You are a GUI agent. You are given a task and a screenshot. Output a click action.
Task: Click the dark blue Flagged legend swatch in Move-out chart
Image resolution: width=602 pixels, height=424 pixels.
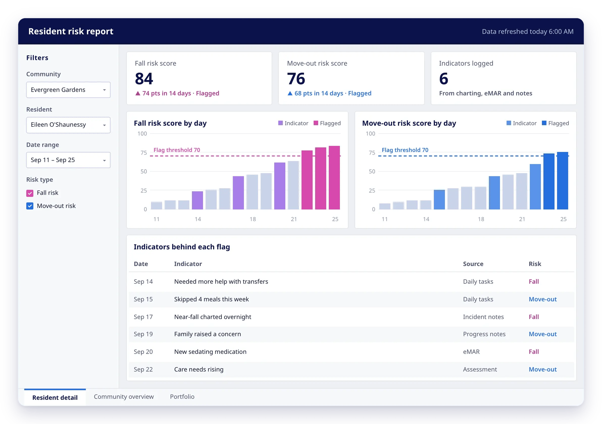[x=544, y=123]
